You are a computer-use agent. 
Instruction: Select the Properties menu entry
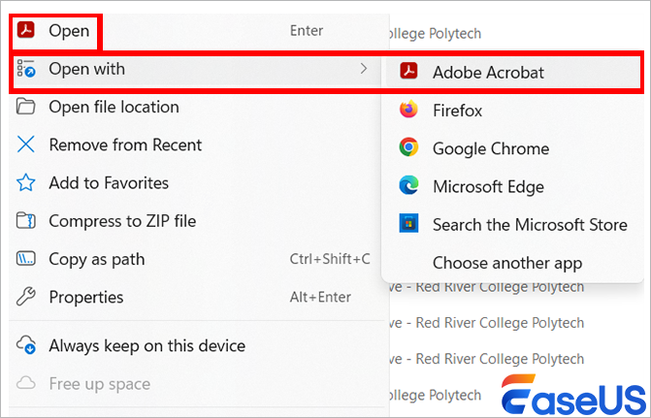pos(85,297)
